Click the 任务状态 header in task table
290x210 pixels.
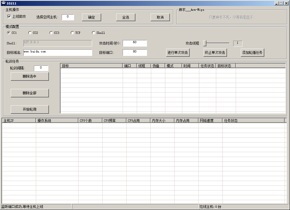[x=207, y=66]
